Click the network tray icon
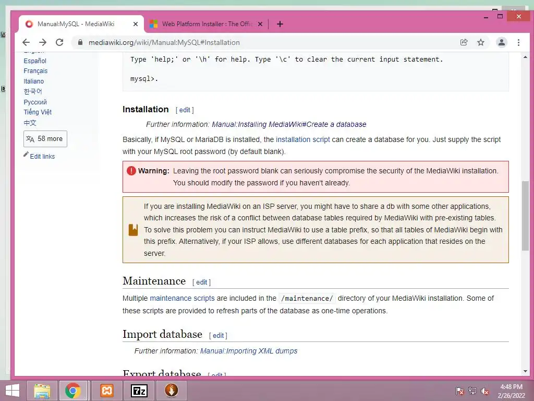534x401 pixels. [x=472, y=391]
